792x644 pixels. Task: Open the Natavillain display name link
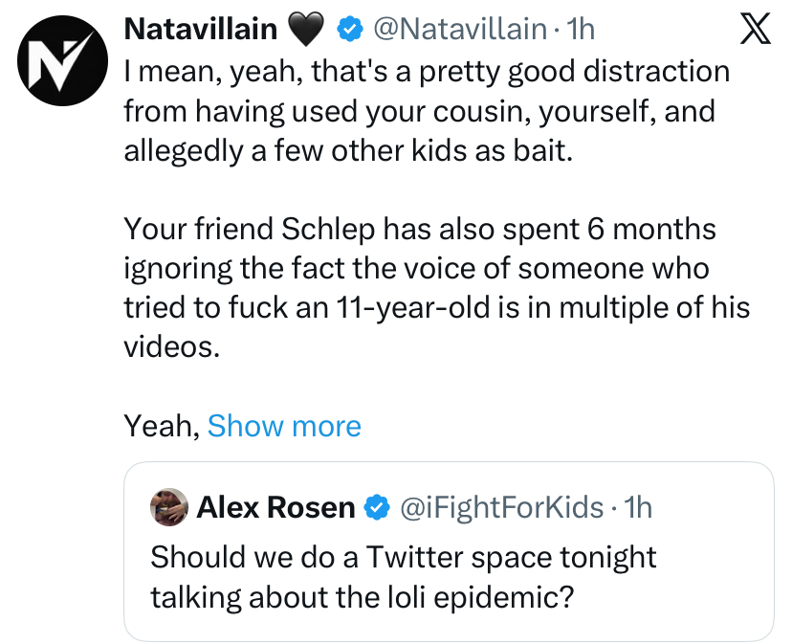click(201, 29)
